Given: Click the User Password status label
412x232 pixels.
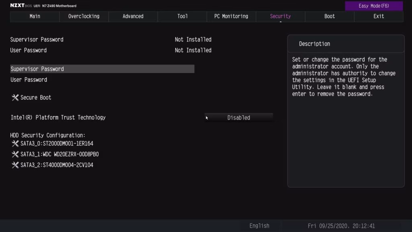Looking at the screenshot, I should tap(29, 50).
